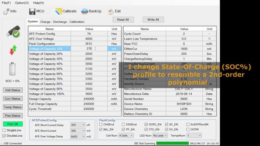Enable the OCPM checkbox
The height and width of the screenshot is (146, 260).
(x=188, y=129)
